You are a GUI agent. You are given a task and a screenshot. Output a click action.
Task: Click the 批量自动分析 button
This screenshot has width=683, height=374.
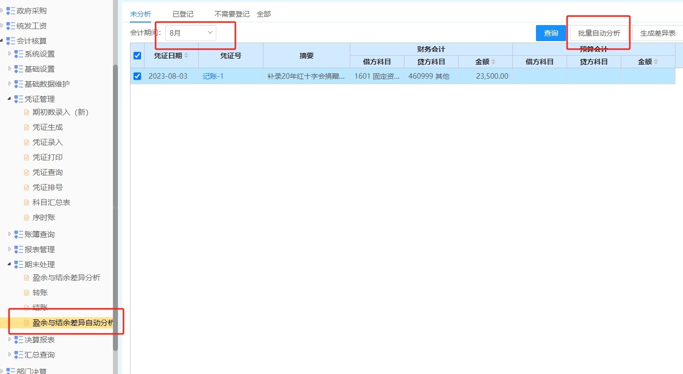click(599, 33)
